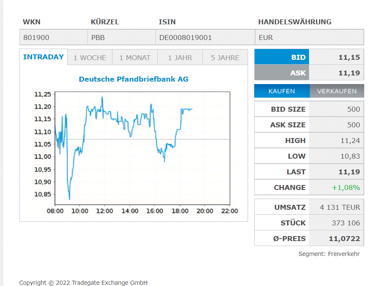Click the Tradegate Exchange copyright notice
Screen dimensions: 370x286
83,282
